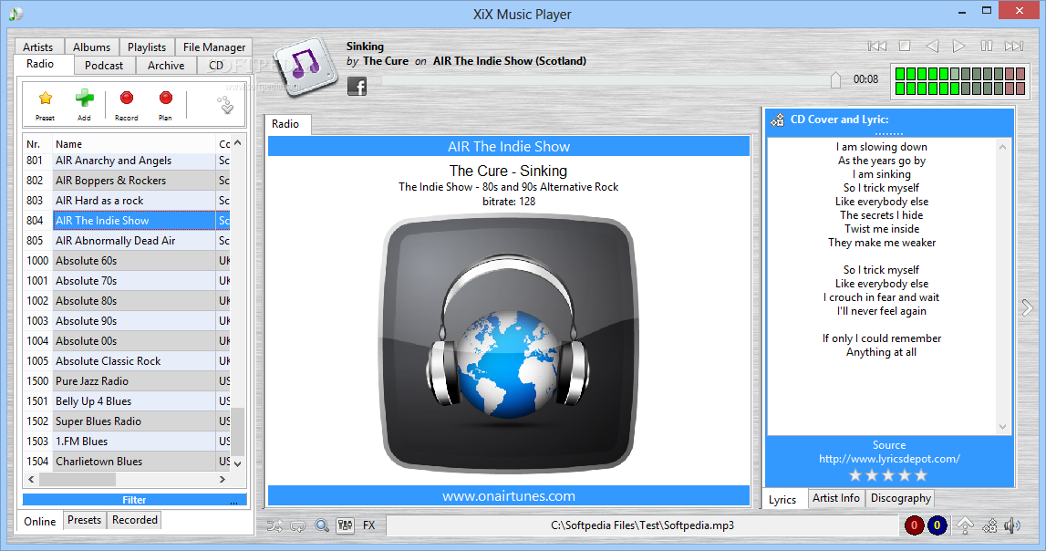Click the level meter display
Screen dimensions: 1046x551
pos(959,80)
